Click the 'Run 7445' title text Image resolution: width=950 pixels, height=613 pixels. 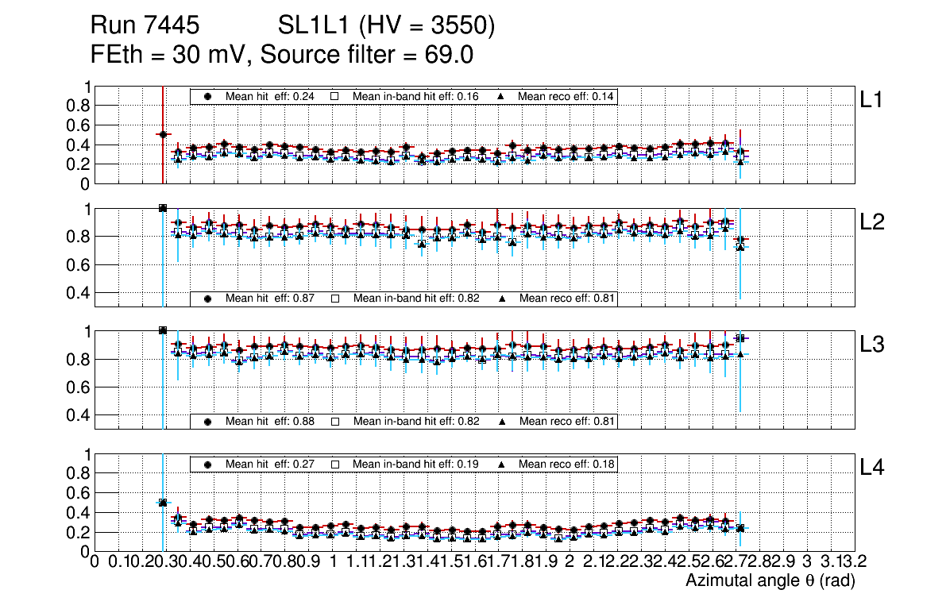click(x=144, y=26)
